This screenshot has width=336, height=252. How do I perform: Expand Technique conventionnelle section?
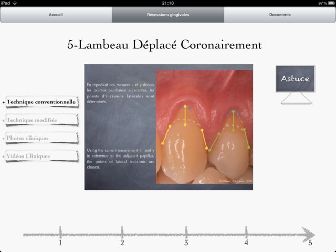point(41,101)
